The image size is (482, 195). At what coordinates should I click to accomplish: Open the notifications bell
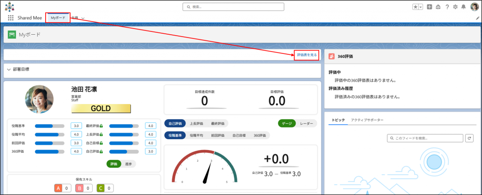point(463,7)
